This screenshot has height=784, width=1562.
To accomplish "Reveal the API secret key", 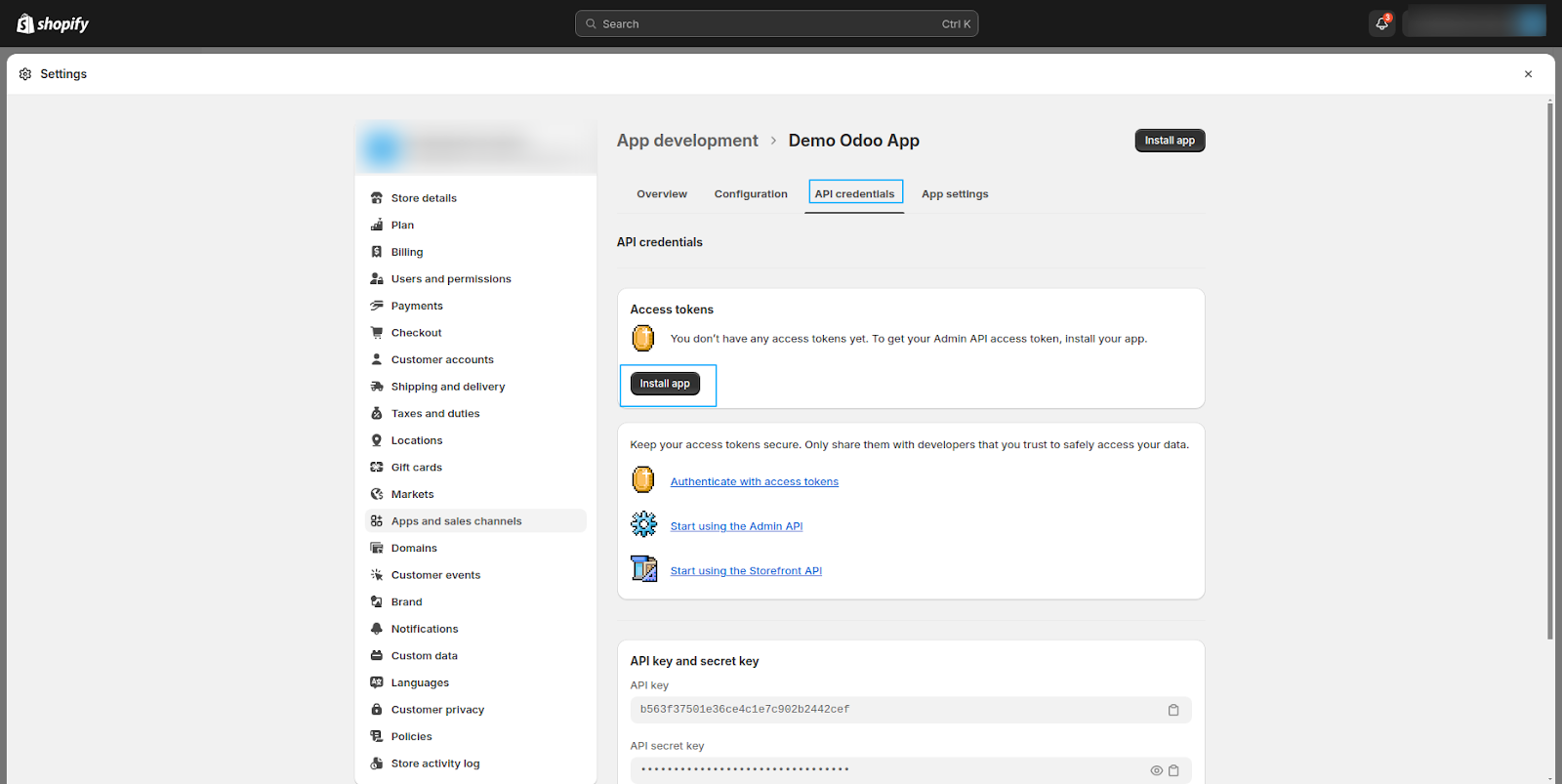I will click(1157, 770).
